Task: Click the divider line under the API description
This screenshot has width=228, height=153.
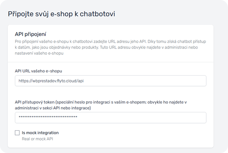Action: (111, 62)
